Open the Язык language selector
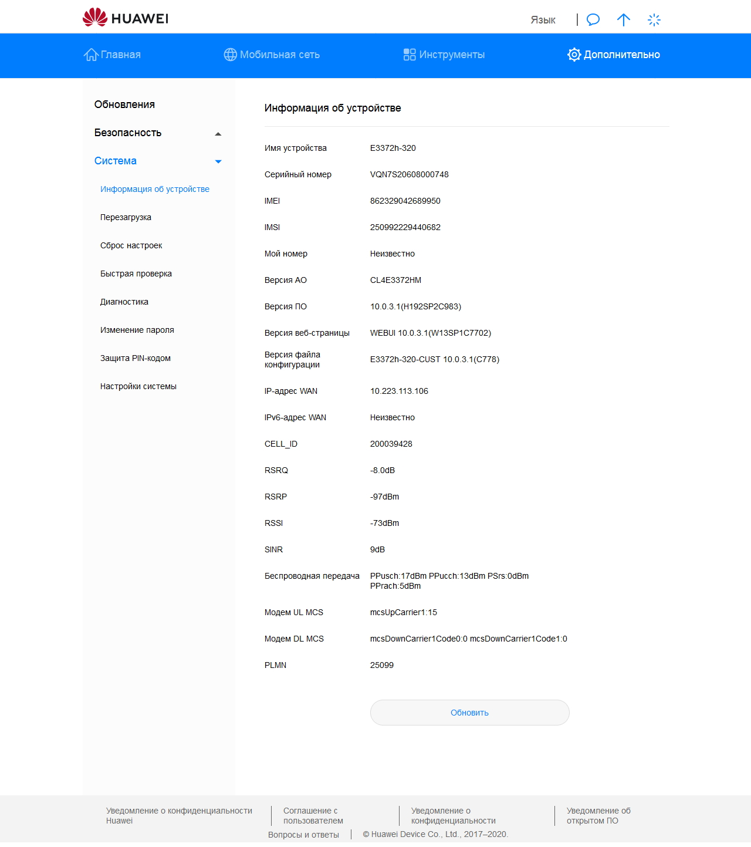751x847 pixels. [x=543, y=20]
